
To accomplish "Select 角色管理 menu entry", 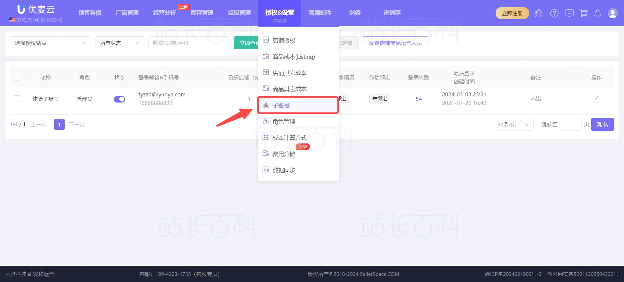I will click(x=299, y=121).
